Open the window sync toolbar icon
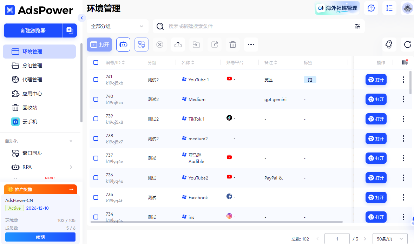 point(142,45)
